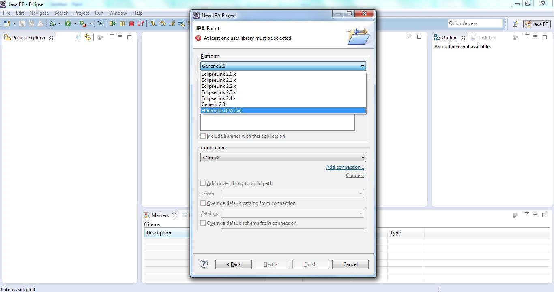Minimize the Project Explorer panel

[x=120, y=36]
